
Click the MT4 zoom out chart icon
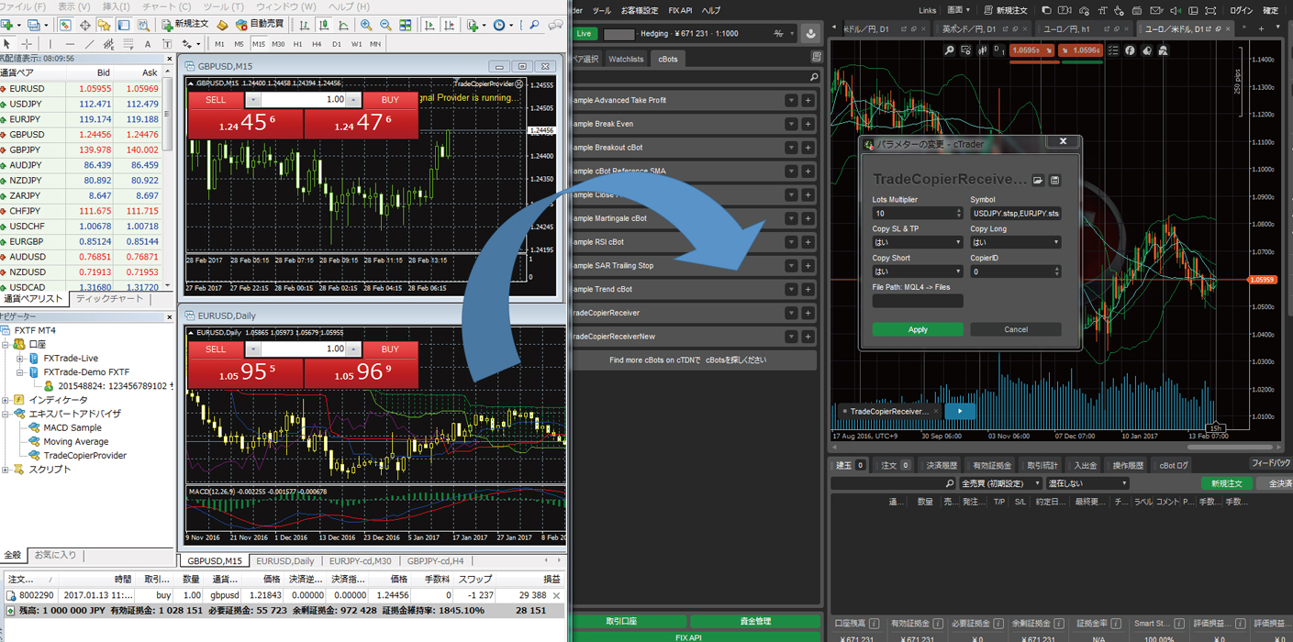[x=385, y=25]
